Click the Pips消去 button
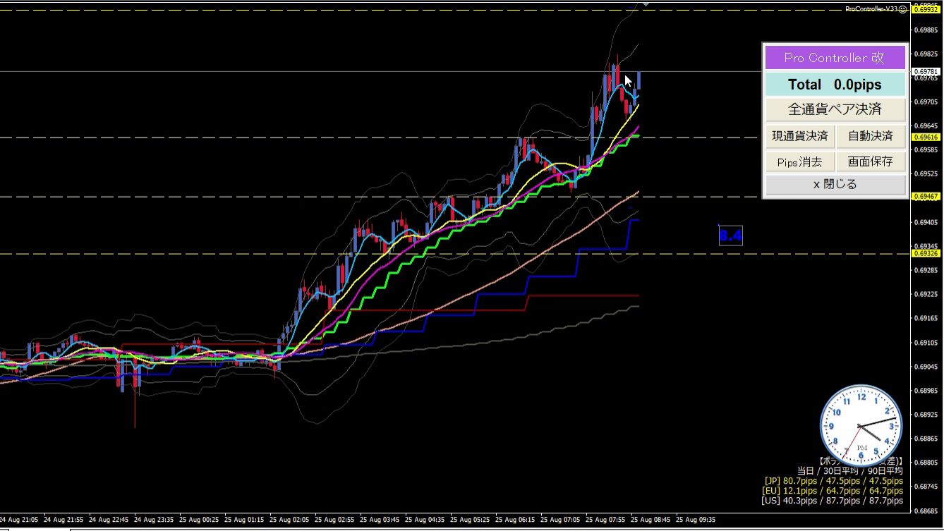The height and width of the screenshot is (531, 944). pyautogui.click(x=799, y=161)
